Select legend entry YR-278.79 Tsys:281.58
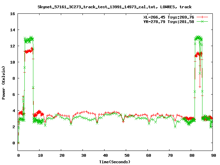 click(168, 22)
